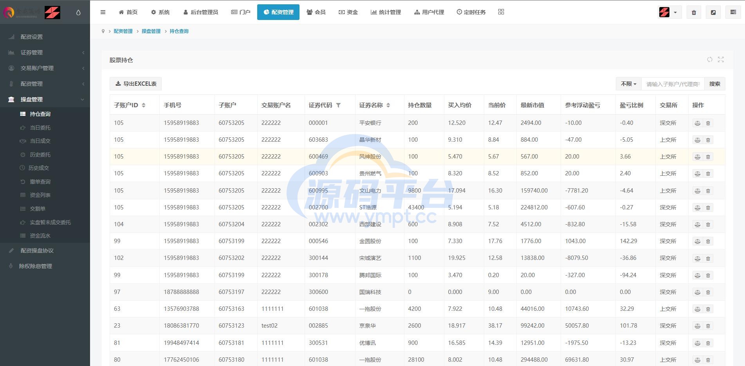
Task: Click the four-squares grid icon after 定时任务
Action: 501,12
